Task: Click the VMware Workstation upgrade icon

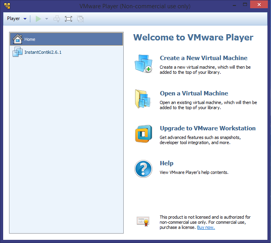Action: (144, 134)
